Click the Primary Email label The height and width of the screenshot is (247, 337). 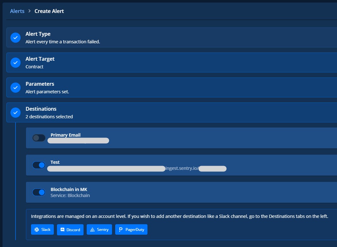click(x=66, y=135)
